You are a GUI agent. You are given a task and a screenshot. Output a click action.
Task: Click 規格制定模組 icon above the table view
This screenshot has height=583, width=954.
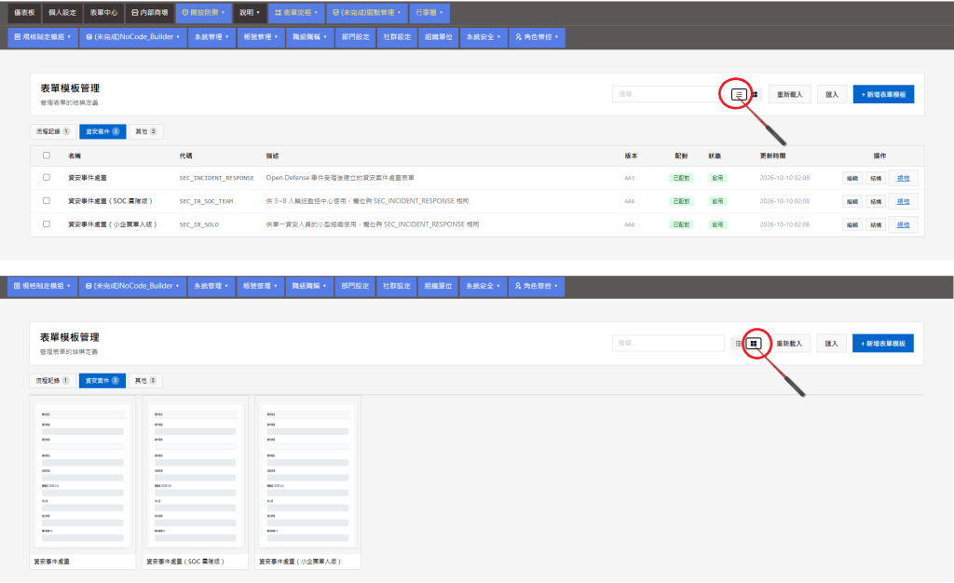[18, 37]
